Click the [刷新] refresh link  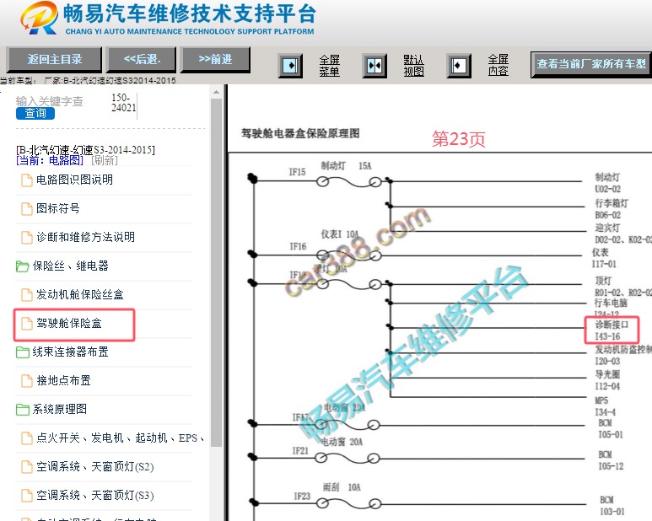coord(105,160)
